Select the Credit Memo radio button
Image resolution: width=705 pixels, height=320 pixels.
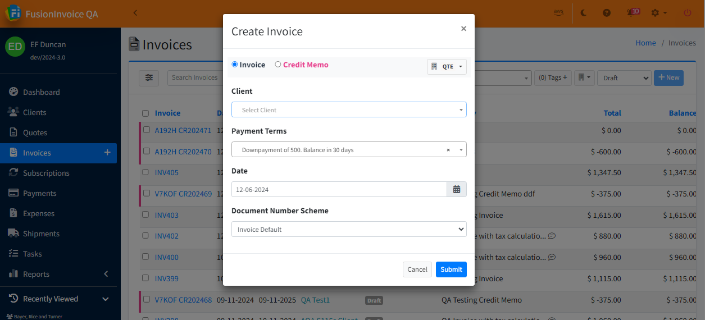(278, 65)
